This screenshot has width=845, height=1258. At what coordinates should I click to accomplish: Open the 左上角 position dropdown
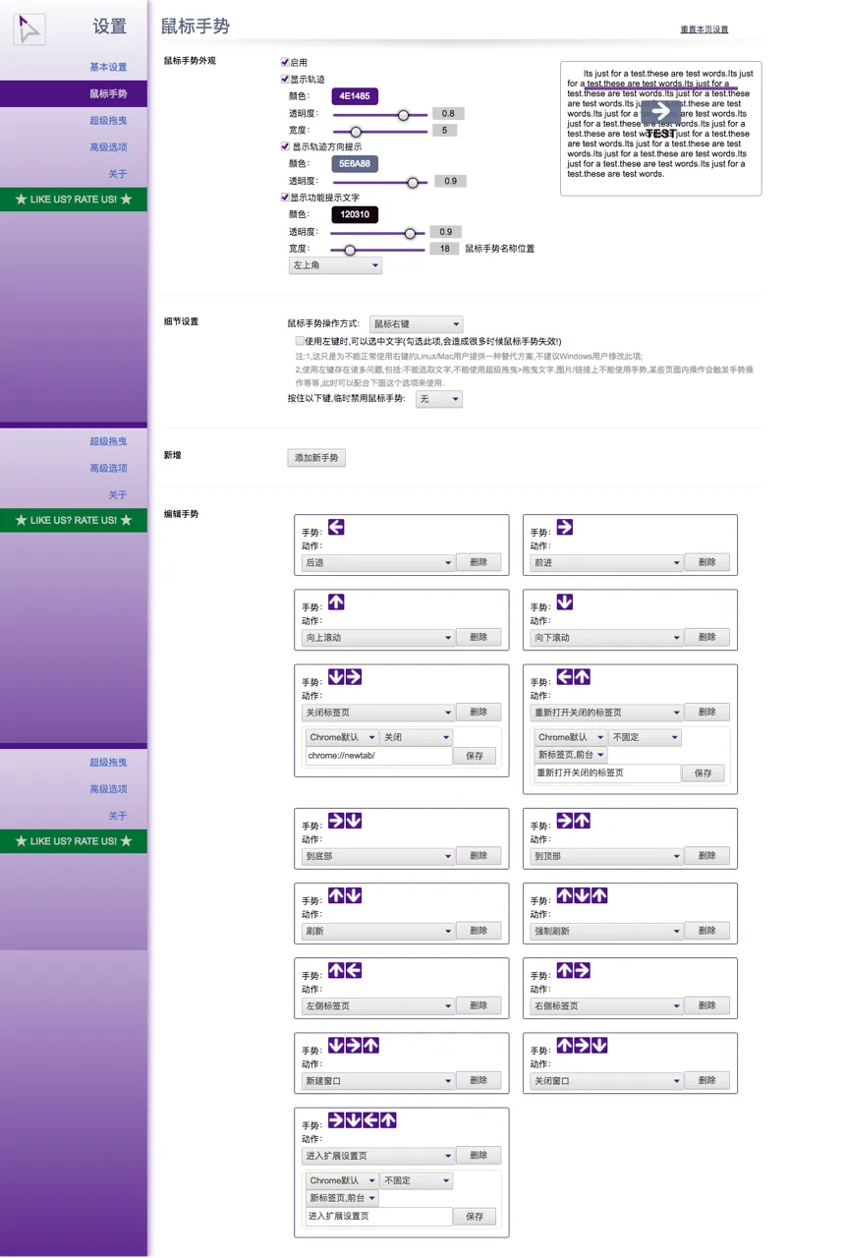point(334,265)
